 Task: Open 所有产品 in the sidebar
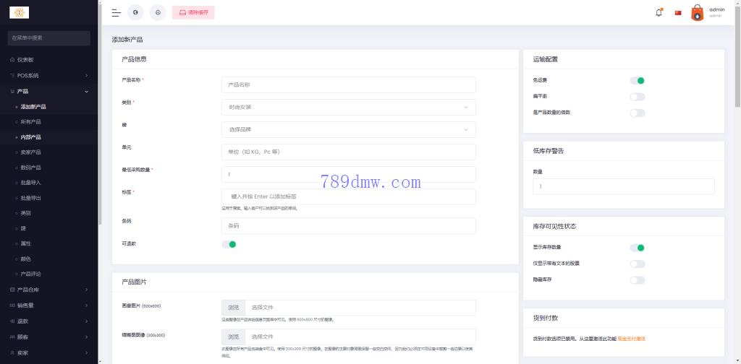pyautogui.click(x=31, y=121)
